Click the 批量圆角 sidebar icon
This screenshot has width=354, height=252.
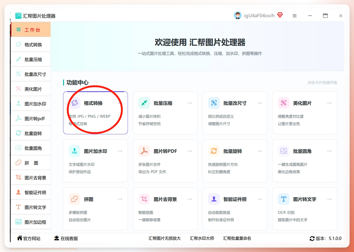coord(18,148)
